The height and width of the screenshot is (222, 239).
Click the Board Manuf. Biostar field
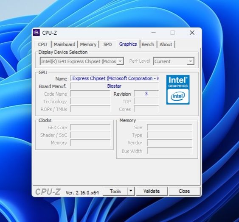coord(115,86)
